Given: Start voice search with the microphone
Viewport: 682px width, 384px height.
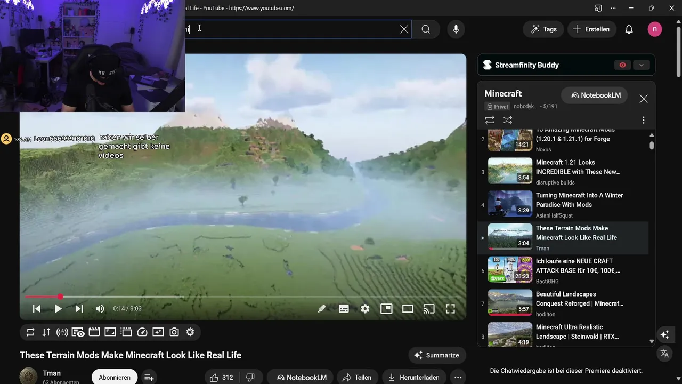Looking at the screenshot, I should click(x=456, y=29).
